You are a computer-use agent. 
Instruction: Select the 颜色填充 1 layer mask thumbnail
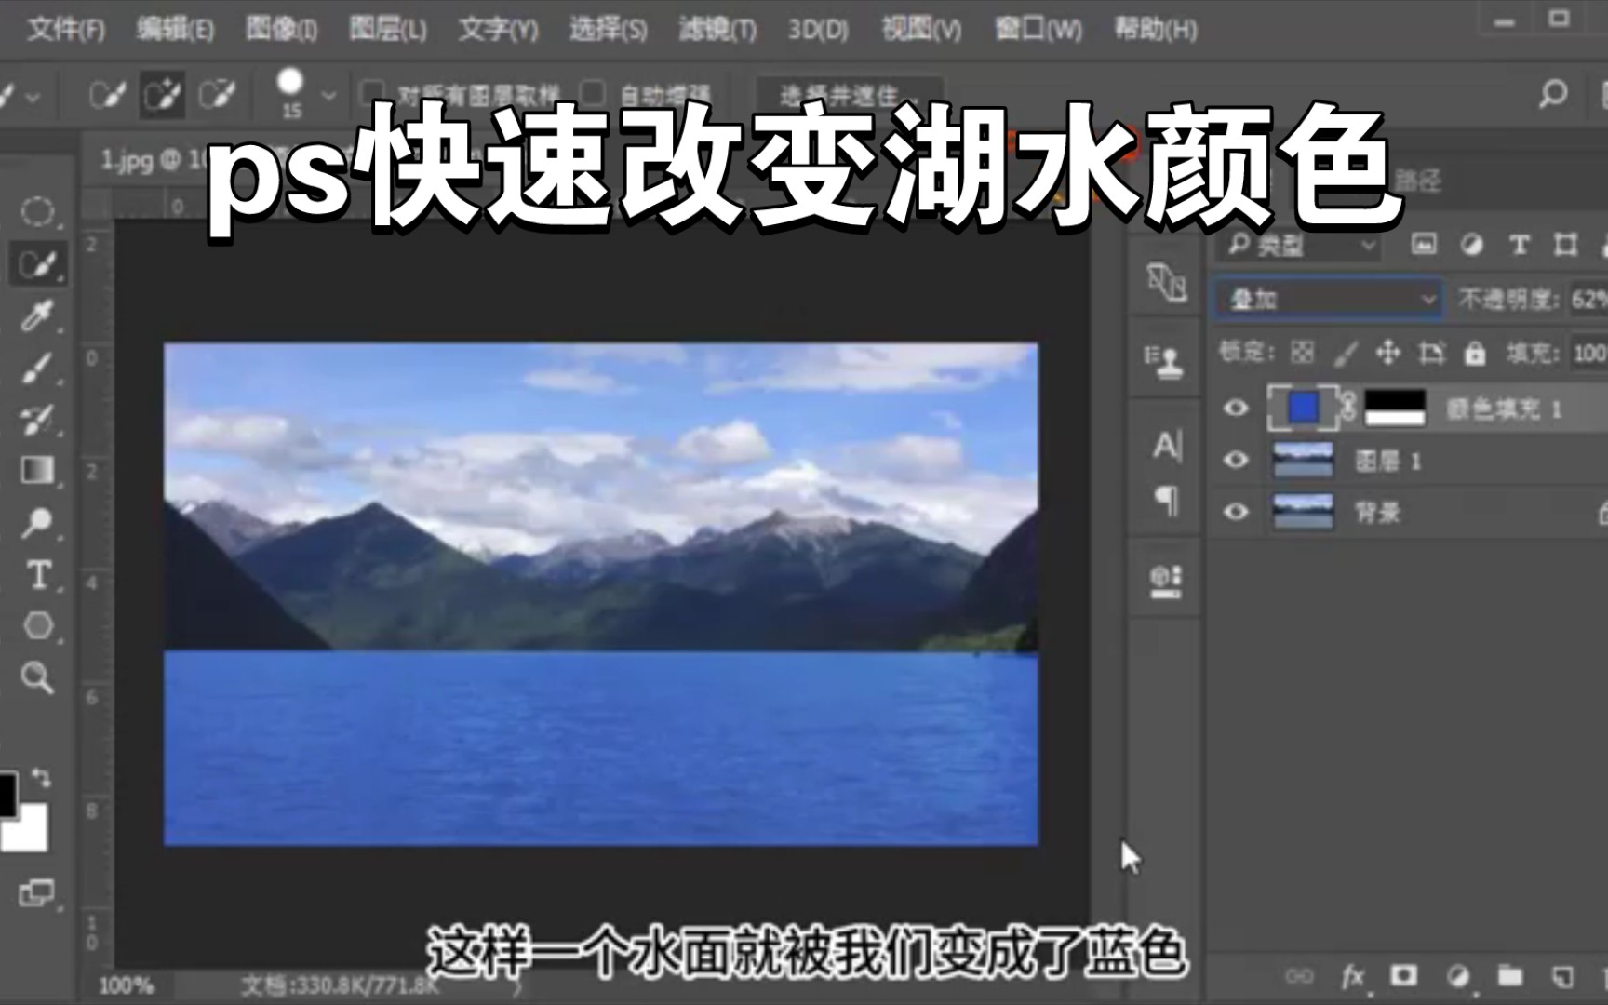[1394, 408]
